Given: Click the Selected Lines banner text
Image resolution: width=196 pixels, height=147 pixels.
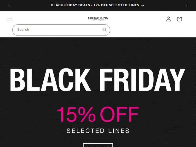Looking at the screenshot, I should (98, 131).
